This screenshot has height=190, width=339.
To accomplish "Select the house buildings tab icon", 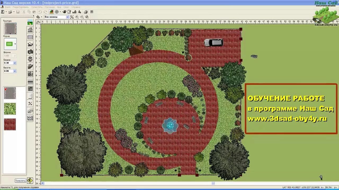I will point(30,30).
